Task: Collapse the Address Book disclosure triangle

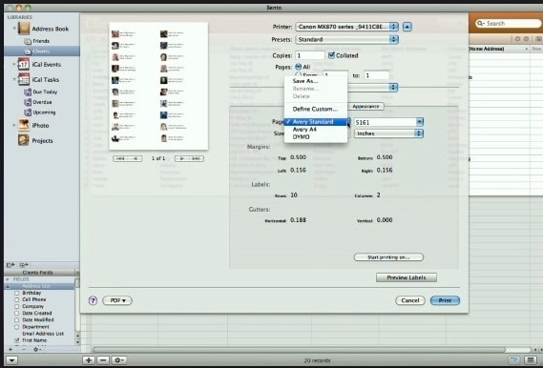Action: (14, 28)
